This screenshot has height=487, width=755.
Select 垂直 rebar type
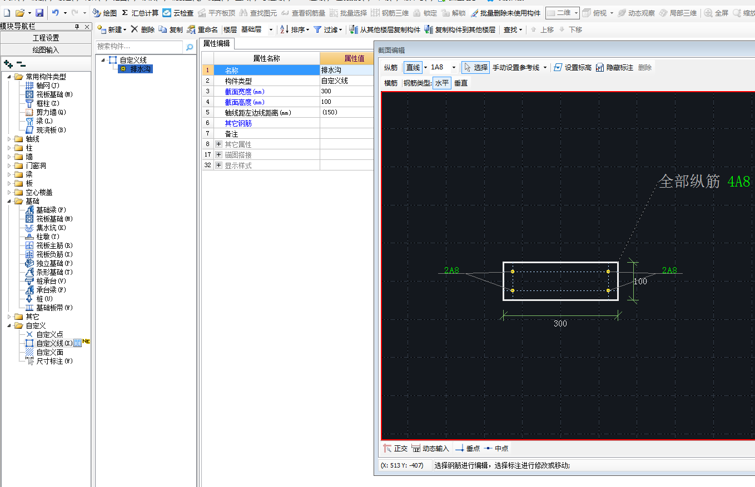point(461,83)
